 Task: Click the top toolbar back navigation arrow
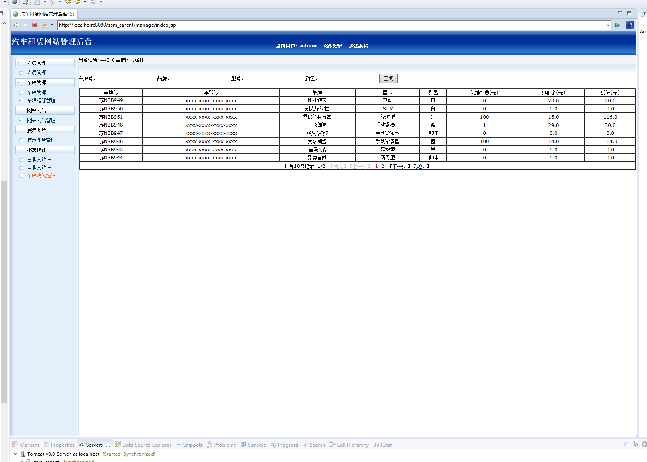(x=78, y=2)
